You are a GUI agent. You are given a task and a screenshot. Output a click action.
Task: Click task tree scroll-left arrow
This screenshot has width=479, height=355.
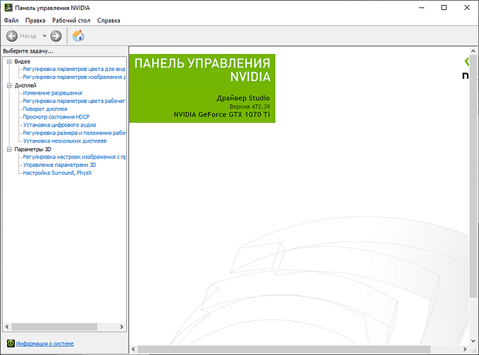tap(7, 327)
